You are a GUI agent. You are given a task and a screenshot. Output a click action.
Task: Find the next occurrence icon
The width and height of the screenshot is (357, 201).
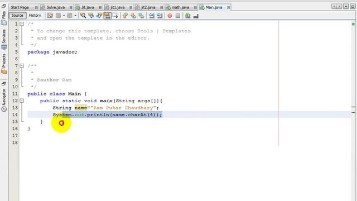point(99,16)
